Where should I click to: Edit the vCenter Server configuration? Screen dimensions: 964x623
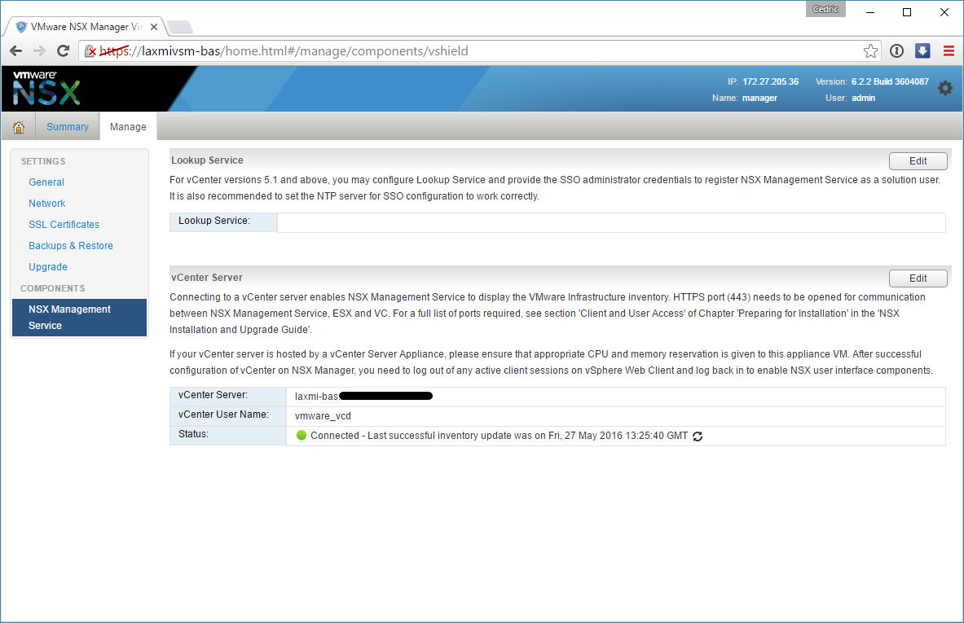[x=918, y=279]
